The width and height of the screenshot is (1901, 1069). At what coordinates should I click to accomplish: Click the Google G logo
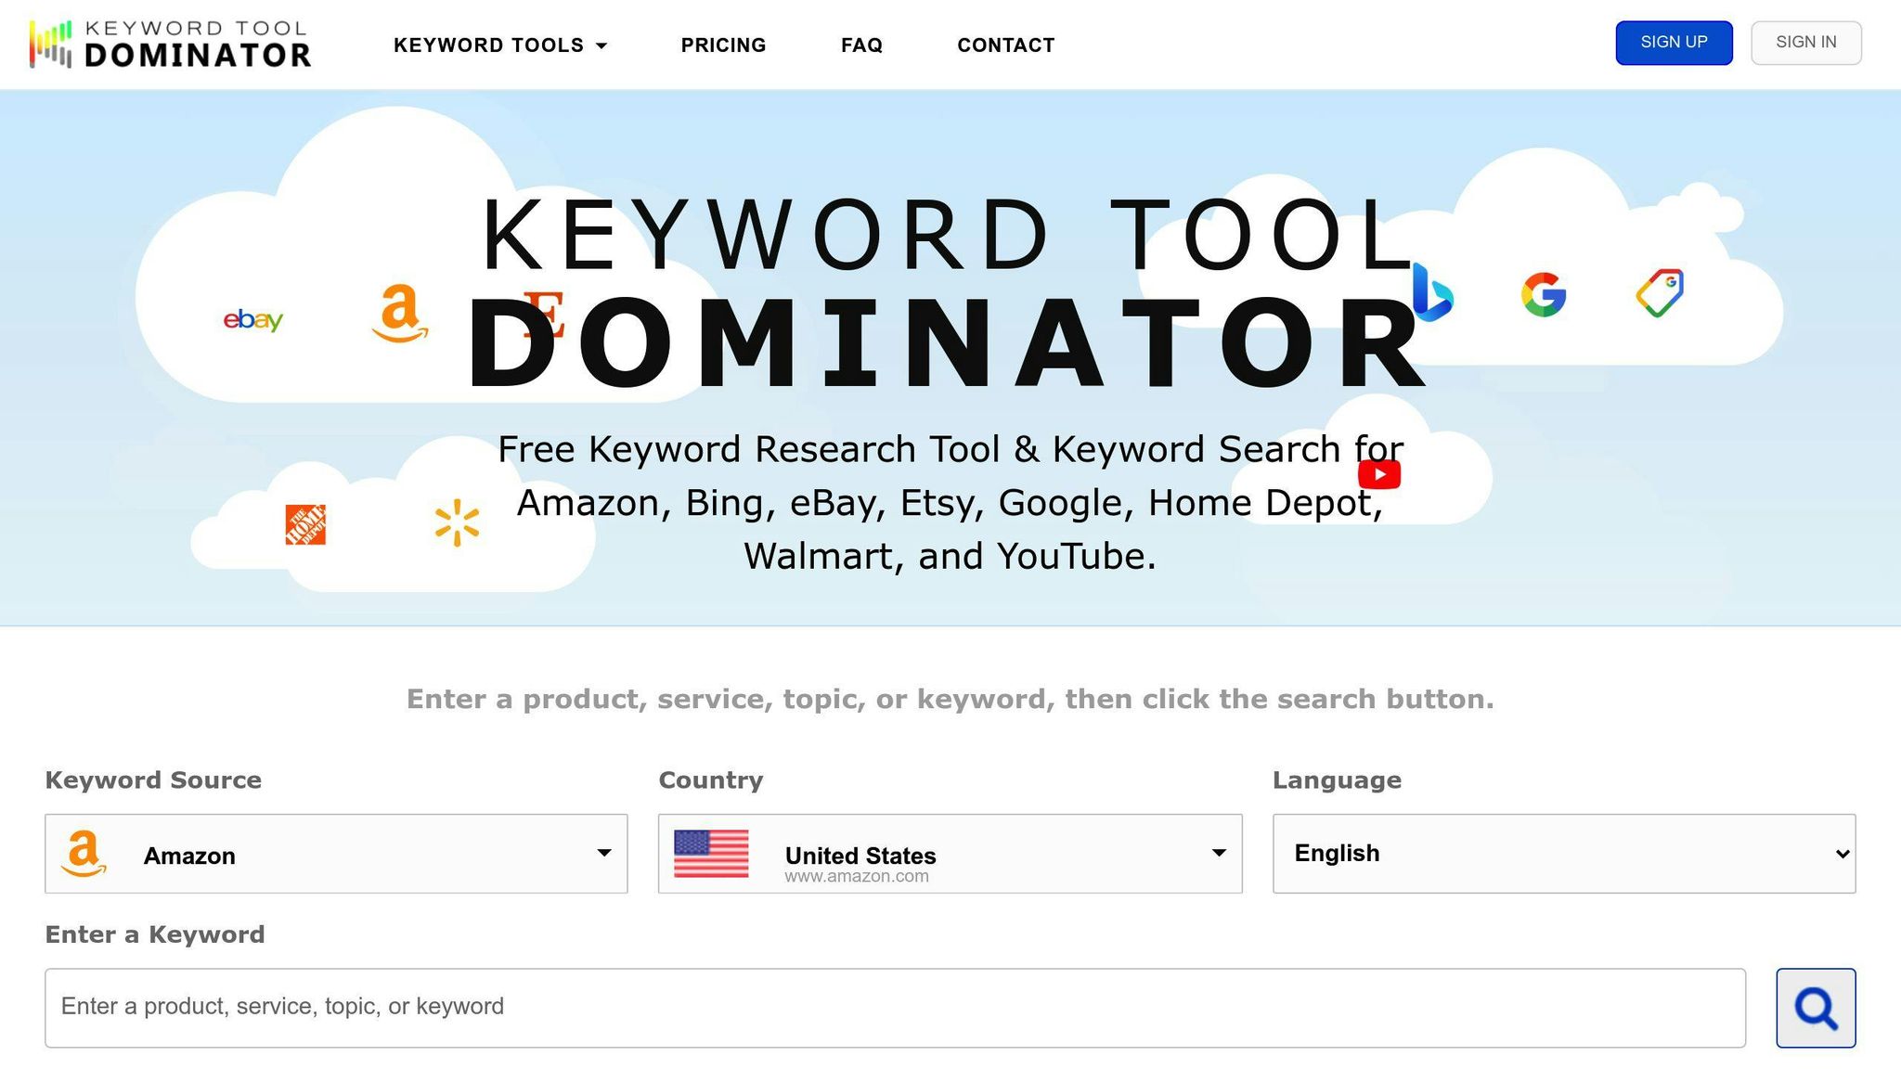(x=1544, y=295)
